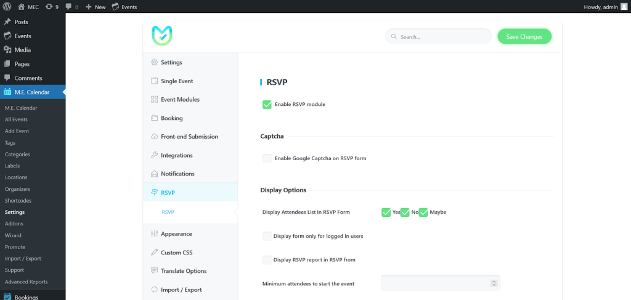631x300 pixels.
Task: Click the Settings gear icon in panel
Action: pos(154,62)
